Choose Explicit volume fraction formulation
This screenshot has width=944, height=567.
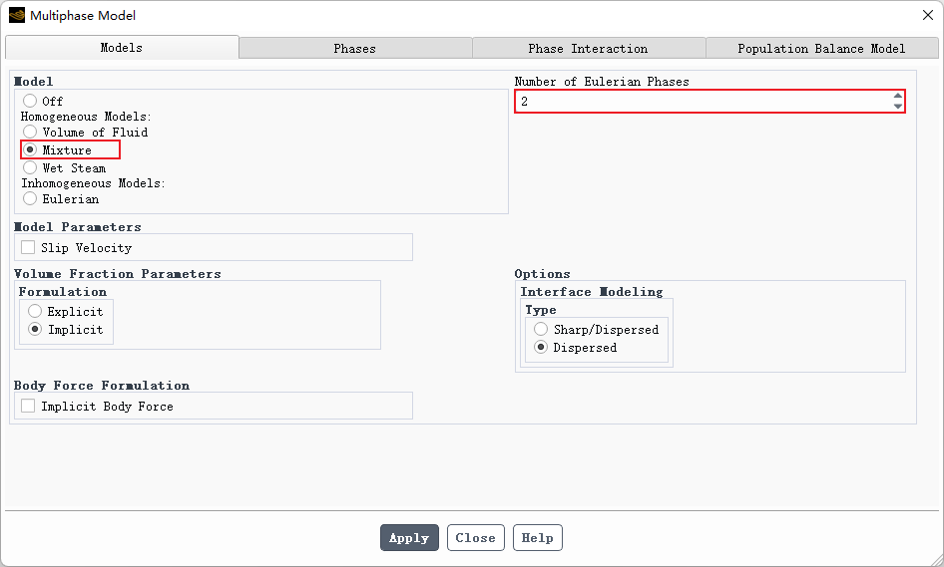(35, 311)
